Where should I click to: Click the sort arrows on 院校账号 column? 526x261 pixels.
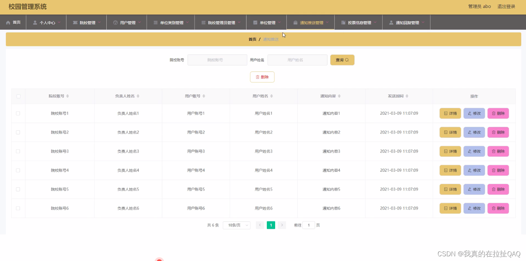[68, 96]
